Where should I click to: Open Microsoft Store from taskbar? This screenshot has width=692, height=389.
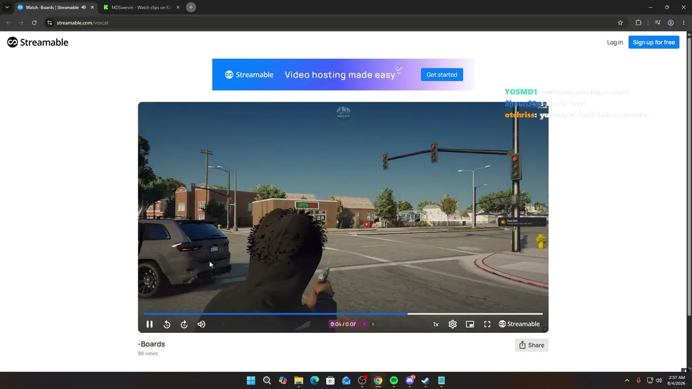(x=330, y=380)
